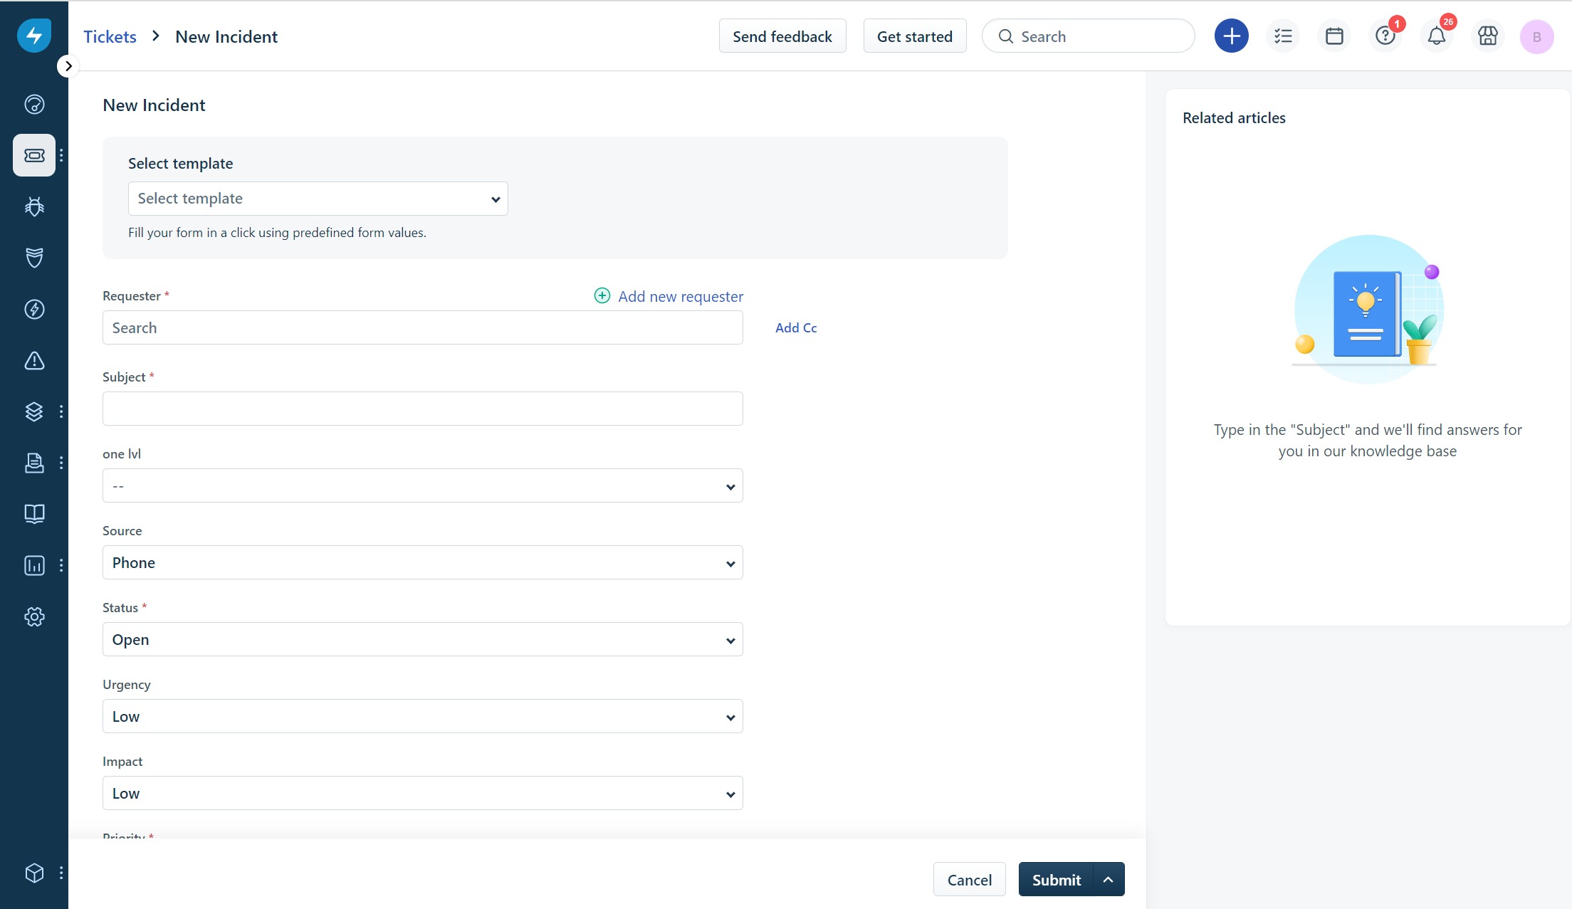Open the help question mark icon
1572x909 pixels.
[1385, 36]
